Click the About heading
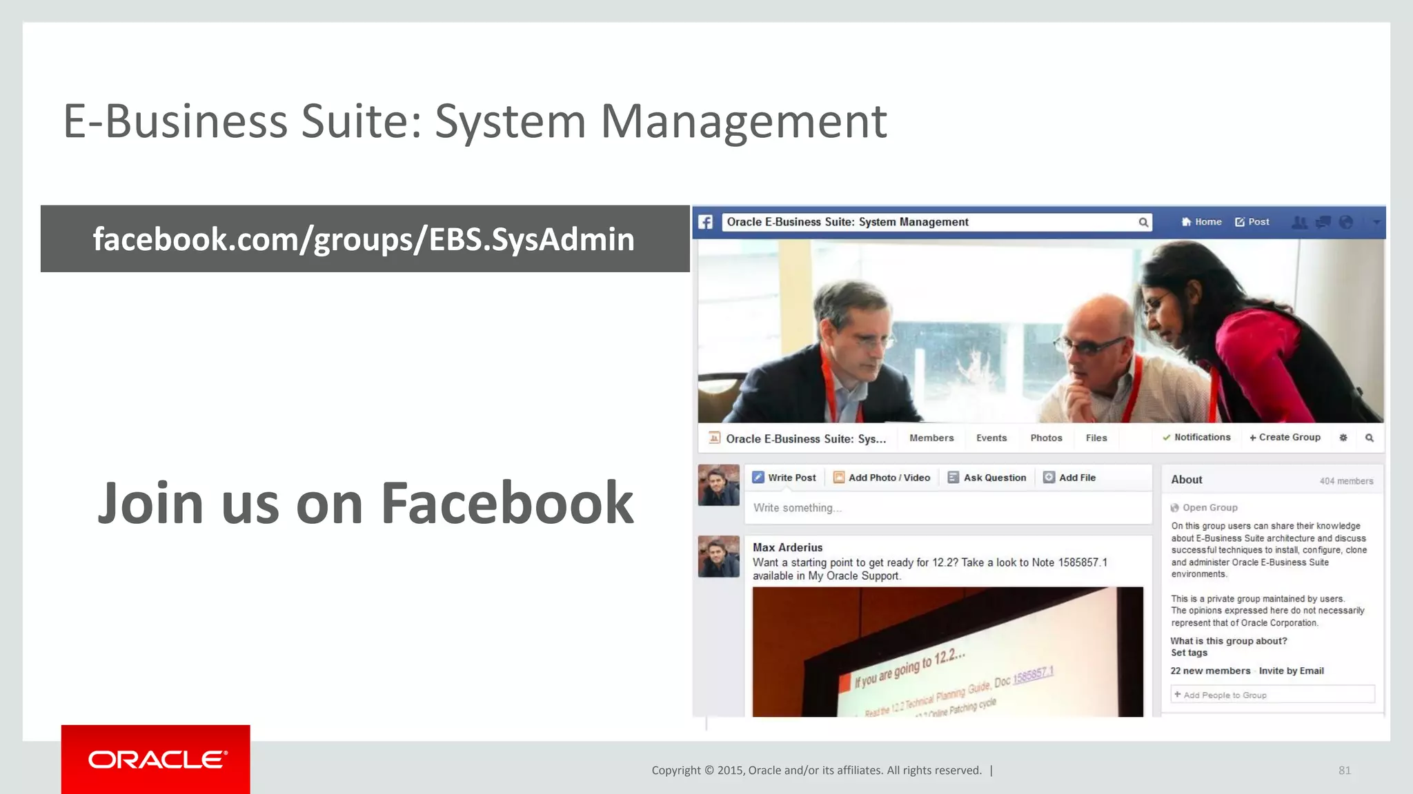 click(1186, 480)
